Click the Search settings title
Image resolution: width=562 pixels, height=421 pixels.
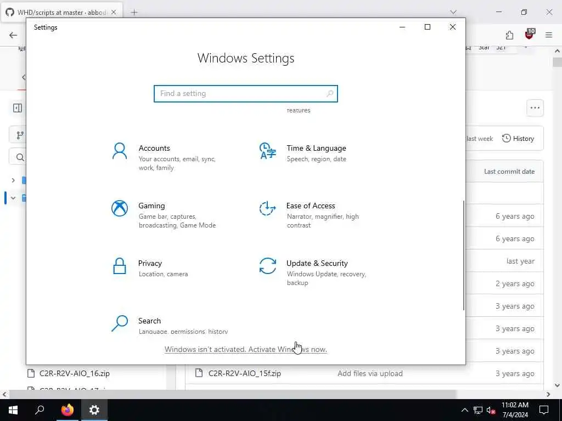(149, 321)
